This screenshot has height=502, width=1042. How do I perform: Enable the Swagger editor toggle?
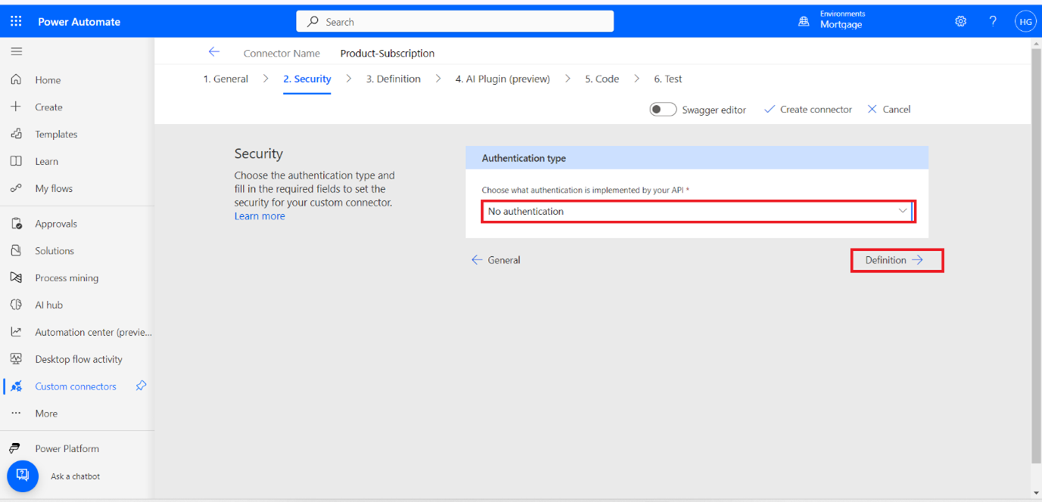(x=662, y=109)
